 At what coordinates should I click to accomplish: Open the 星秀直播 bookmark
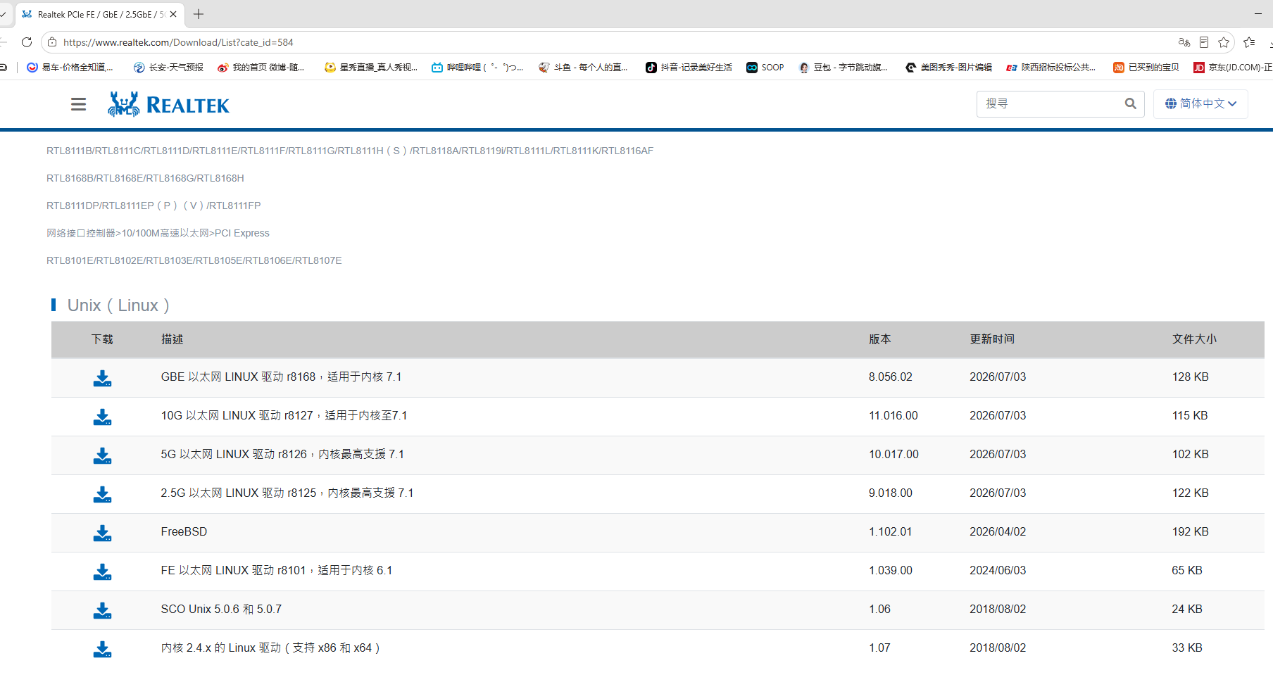pos(371,68)
